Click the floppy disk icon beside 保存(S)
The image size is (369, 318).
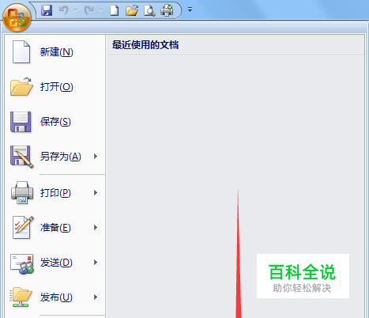coord(21,122)
